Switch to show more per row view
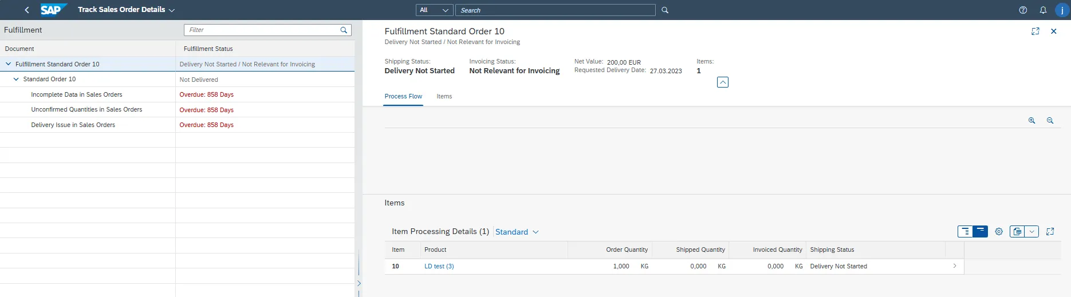 point(966,232)
